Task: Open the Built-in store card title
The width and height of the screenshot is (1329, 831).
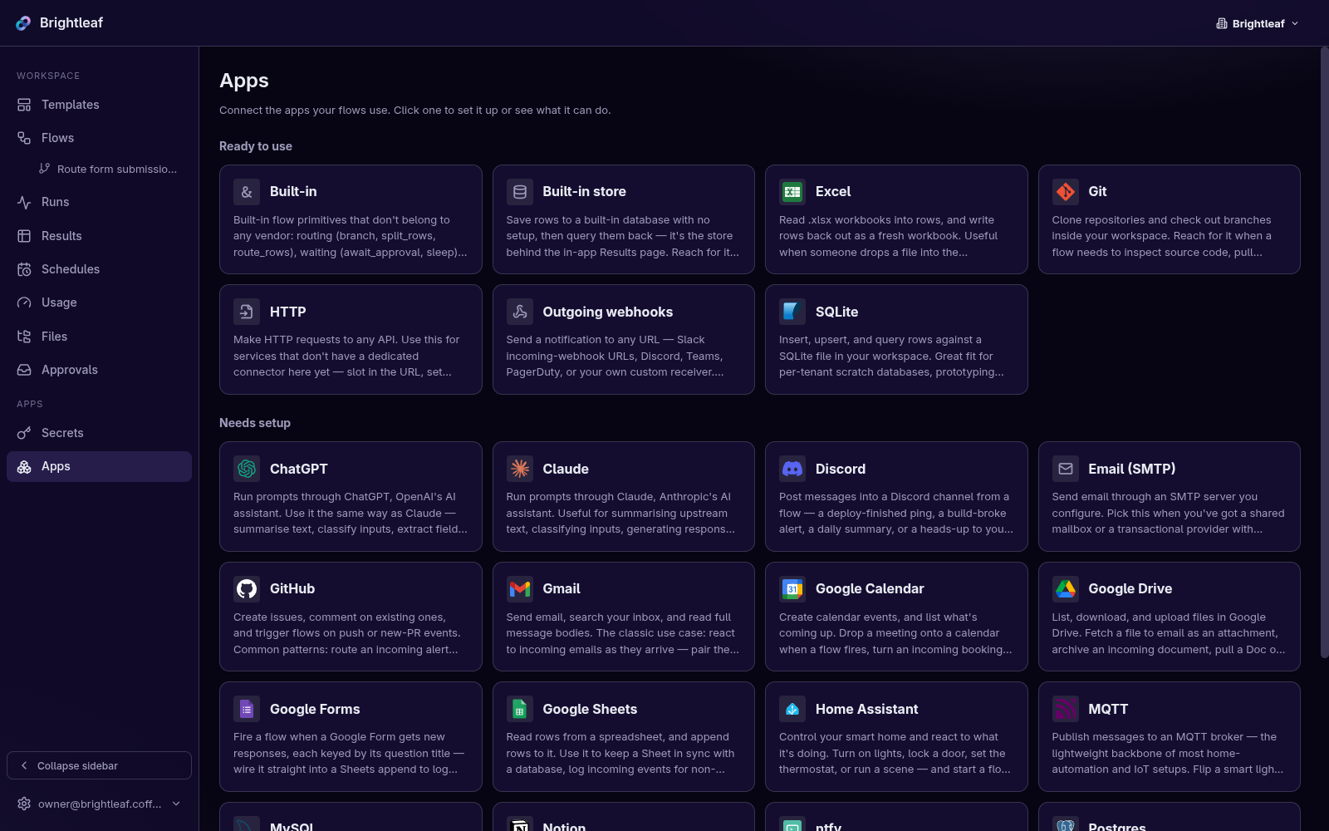Action: coord(584,192)
